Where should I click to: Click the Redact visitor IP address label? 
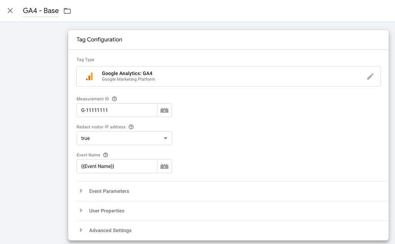pyautogui.click(x=101, y=127)
